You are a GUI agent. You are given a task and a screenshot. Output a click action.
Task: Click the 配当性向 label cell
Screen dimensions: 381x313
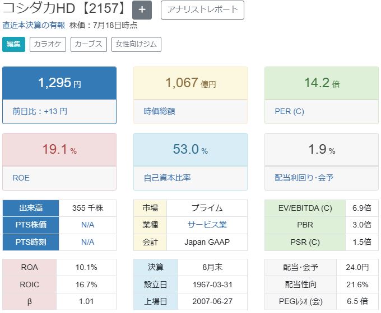point(300,284)
